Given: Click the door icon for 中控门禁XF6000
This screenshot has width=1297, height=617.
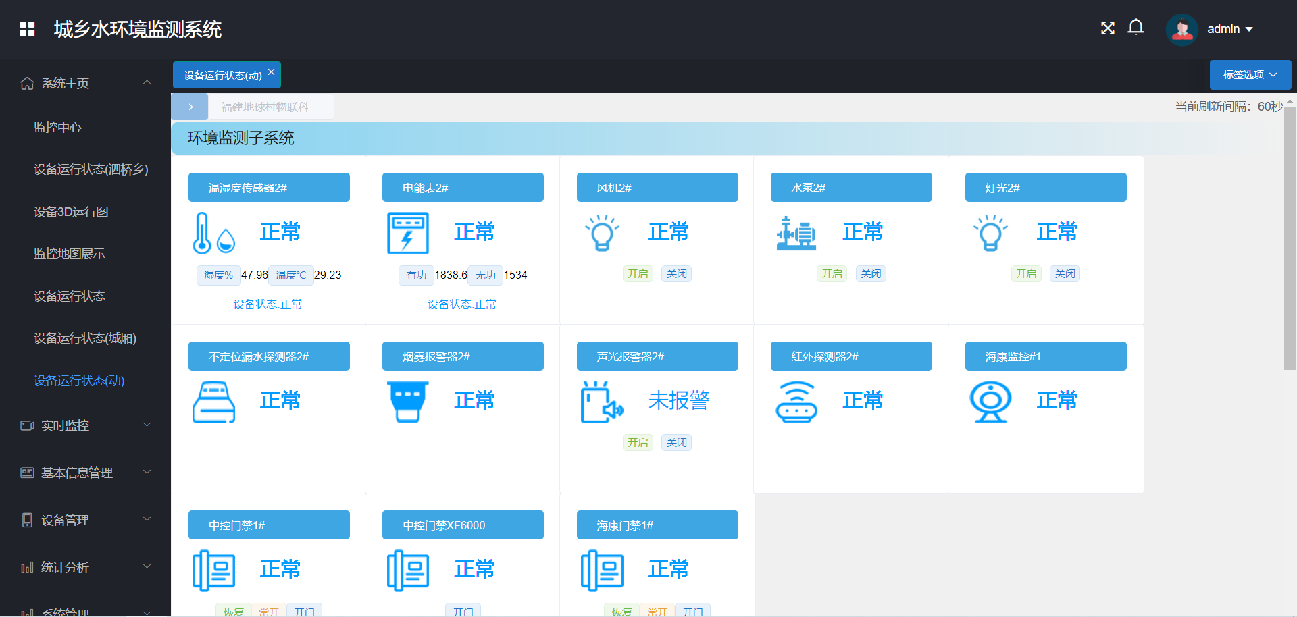Looking at the screenshot, I should click(408, 570).
